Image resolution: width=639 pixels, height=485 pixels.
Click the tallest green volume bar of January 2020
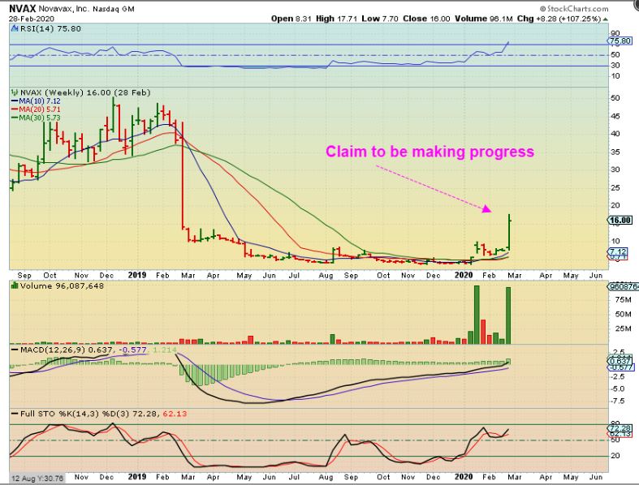477,315
